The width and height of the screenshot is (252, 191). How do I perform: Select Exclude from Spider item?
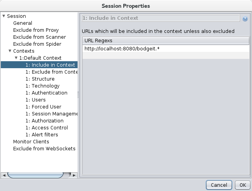37,44
